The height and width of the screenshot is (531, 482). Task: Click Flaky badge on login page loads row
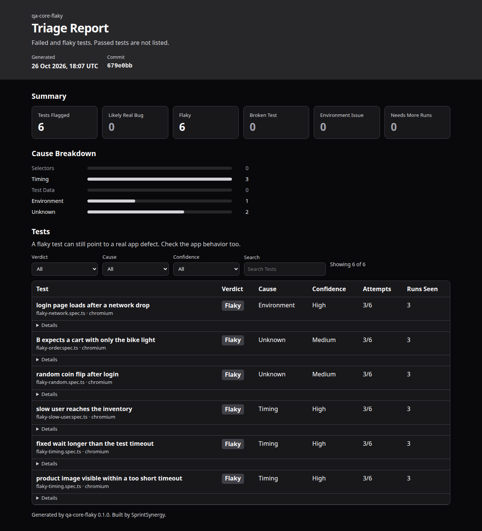point(233,305)
